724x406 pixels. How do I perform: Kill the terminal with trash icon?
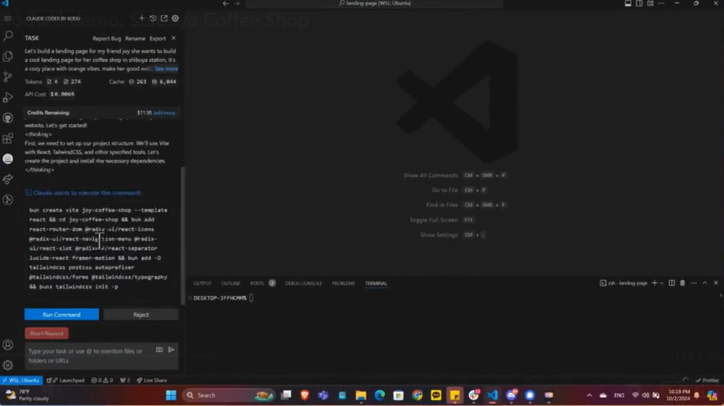683,283
